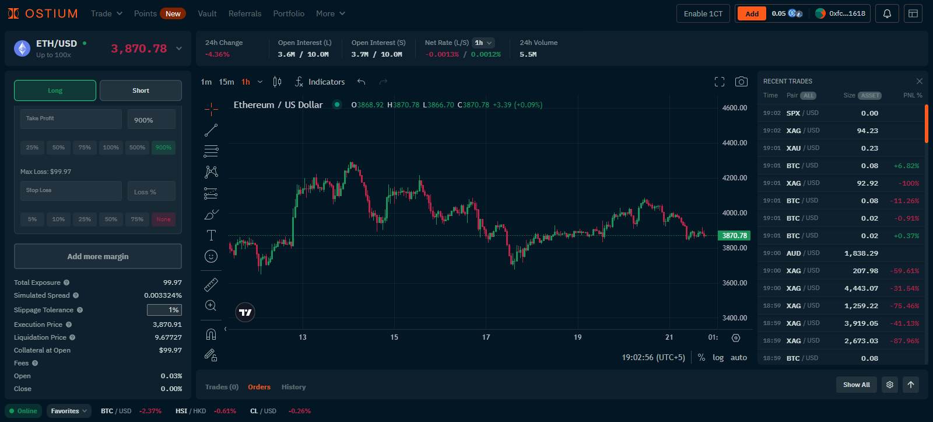Click the chart snapshot camera icon
The height and width of the screenshot is (422, 933).
(741, 82)
